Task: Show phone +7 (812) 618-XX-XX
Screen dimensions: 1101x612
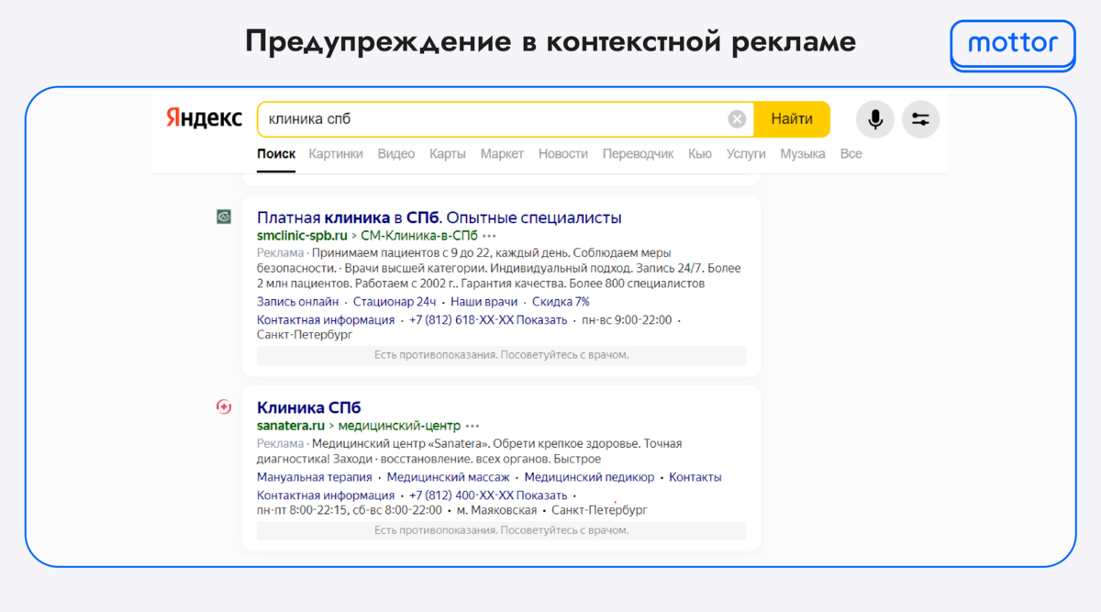Action: 488,320
